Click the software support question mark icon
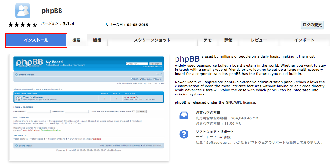 click(184, 134)
